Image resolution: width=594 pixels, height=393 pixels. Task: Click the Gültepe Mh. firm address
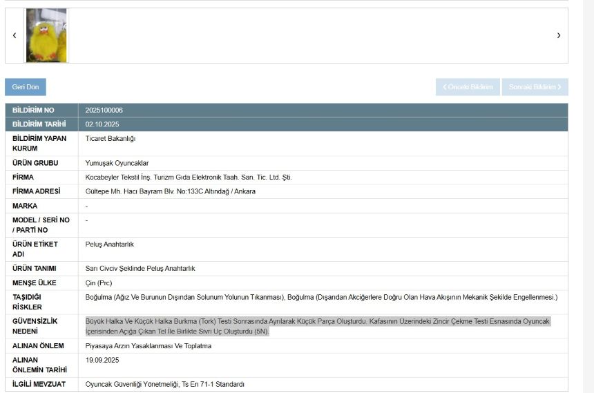(170, 191)
